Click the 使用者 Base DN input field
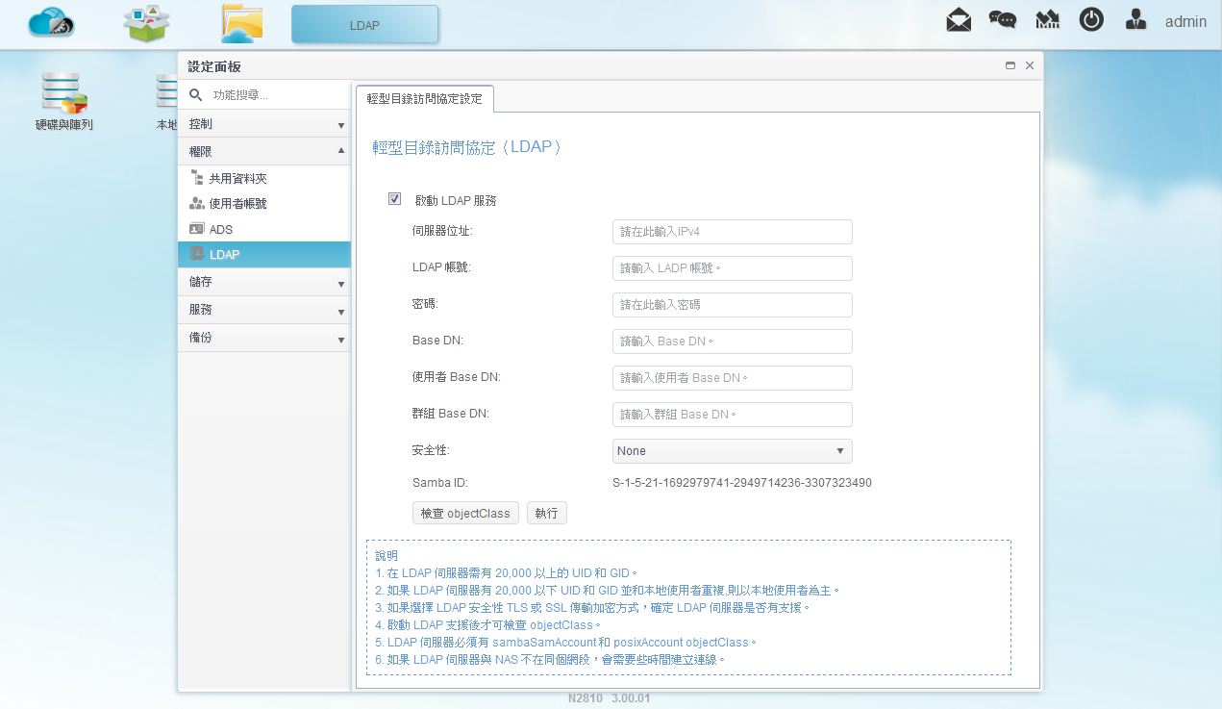1222x709 pixels. pyautogui.click(x=733, y=378)
